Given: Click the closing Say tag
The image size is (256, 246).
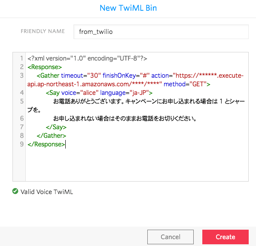Looking at the screenshot, I should point(56,127).
